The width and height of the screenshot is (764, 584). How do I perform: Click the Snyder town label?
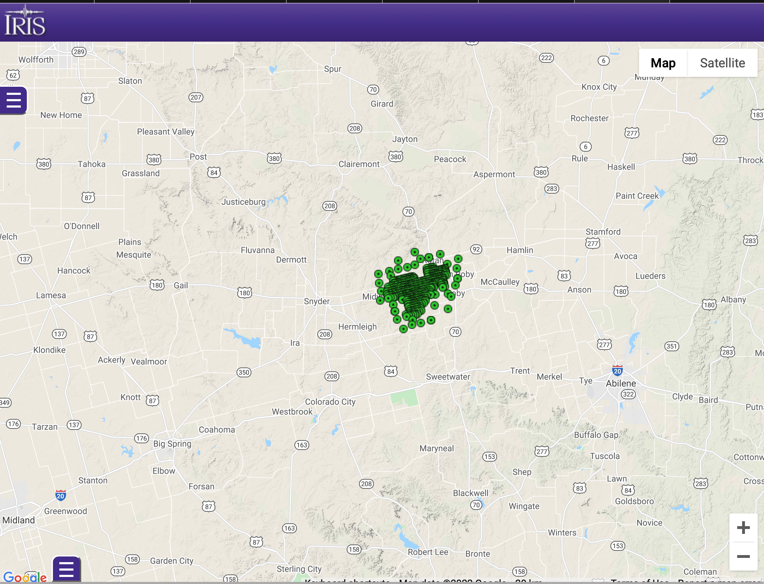[317, 301]
